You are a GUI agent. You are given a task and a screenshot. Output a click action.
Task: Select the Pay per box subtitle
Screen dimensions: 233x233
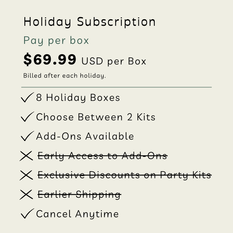click(56, 40)
